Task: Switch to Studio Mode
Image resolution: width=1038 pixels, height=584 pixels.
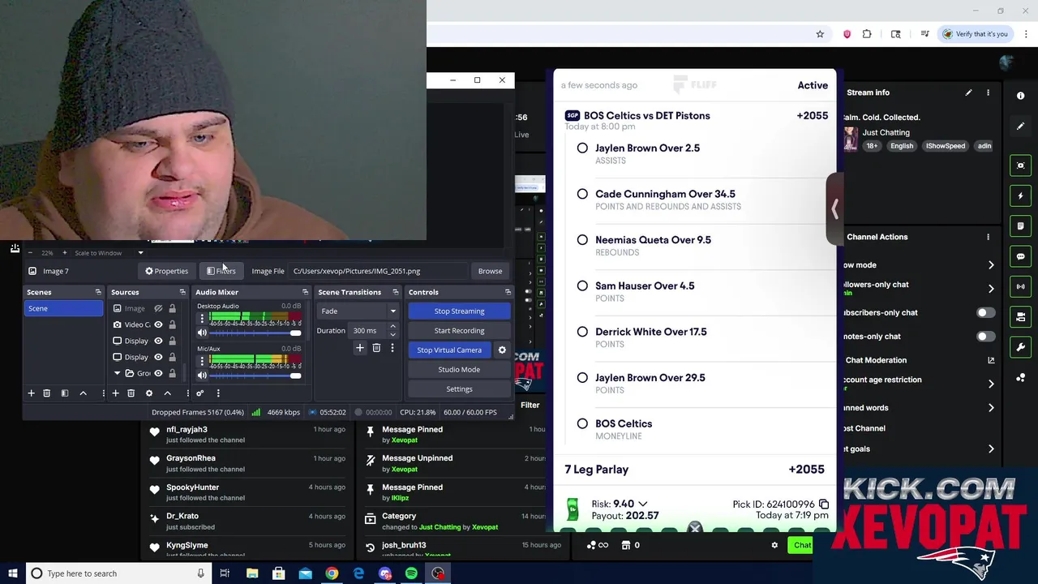Action: tap(459, 370)
